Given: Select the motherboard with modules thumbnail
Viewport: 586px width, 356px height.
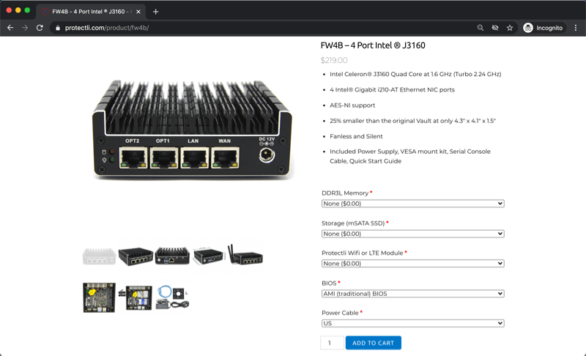Looking at the screenshot, I should 136,297.
